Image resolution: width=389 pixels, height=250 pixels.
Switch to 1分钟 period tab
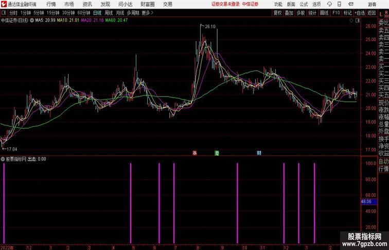point(26,13)
